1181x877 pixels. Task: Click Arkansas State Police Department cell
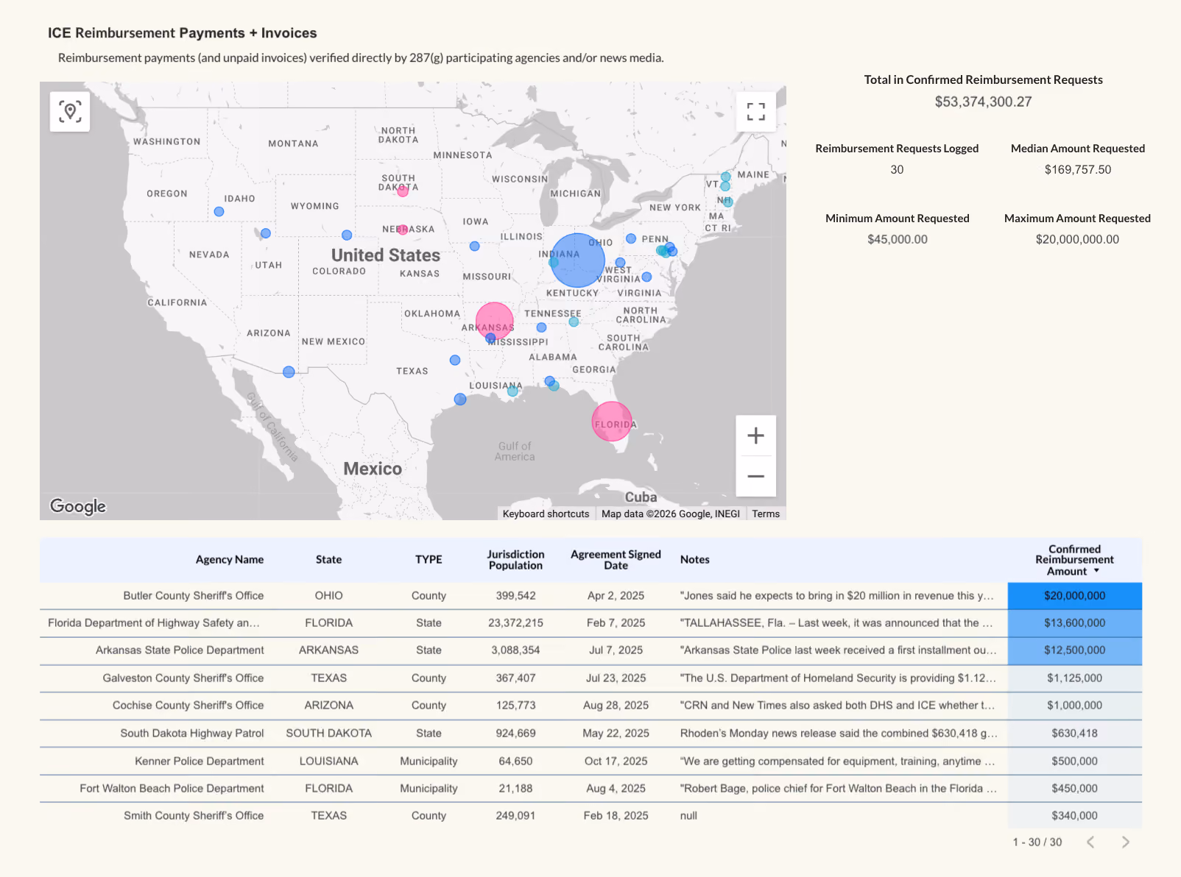[x=180, y=650]
